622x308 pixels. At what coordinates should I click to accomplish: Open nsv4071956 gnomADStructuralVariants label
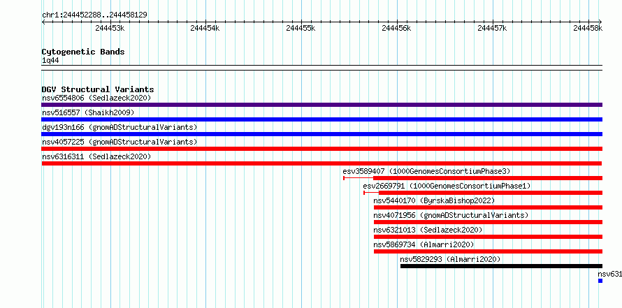(451, 215)
